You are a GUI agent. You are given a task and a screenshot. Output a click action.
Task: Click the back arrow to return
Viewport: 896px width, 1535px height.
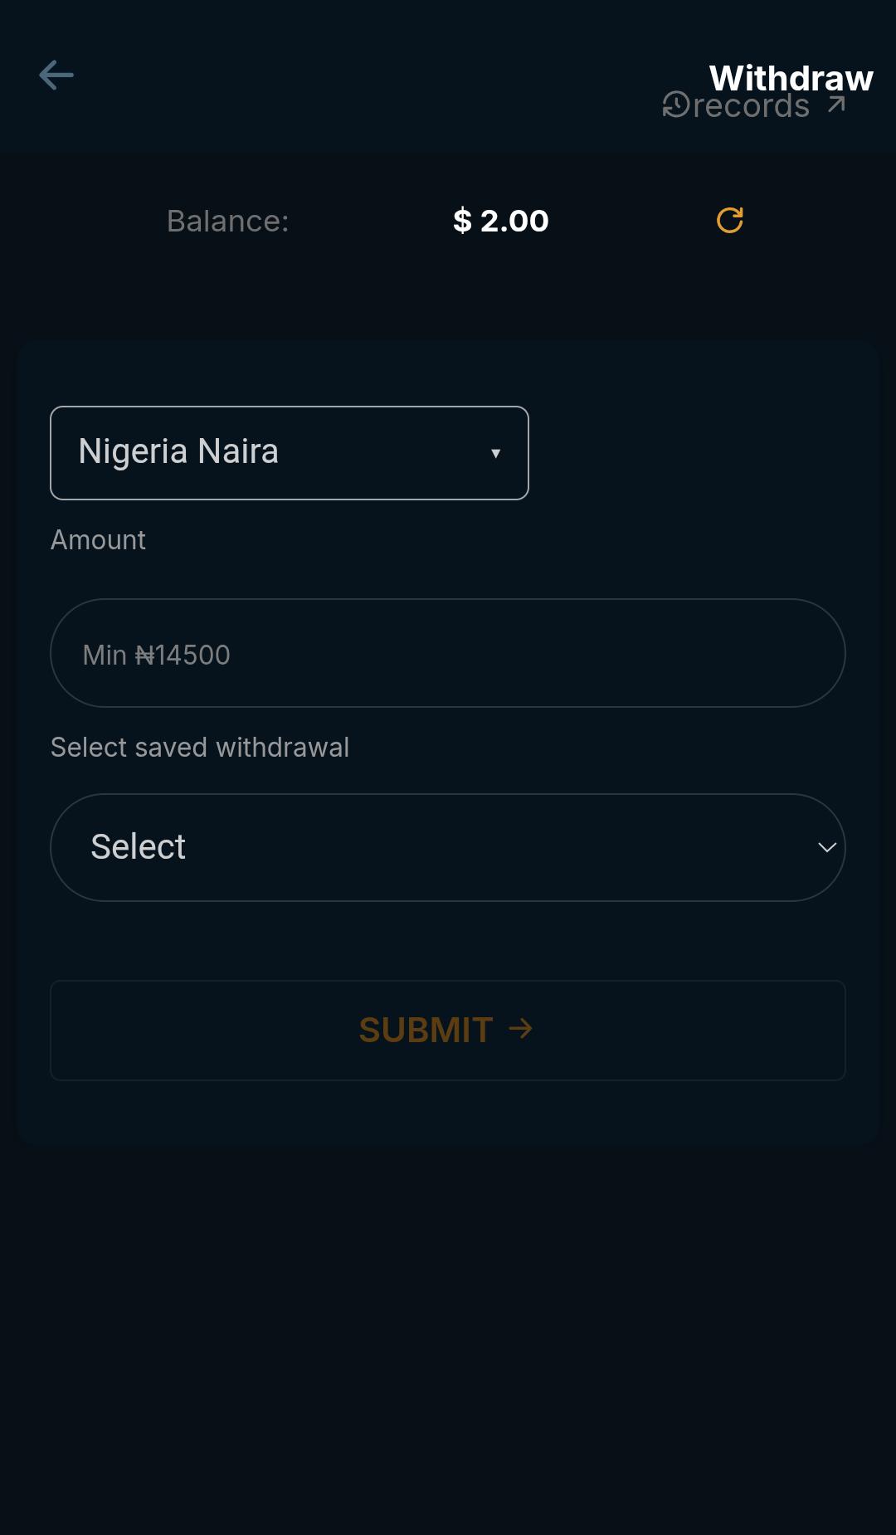(x=57, y=76)
